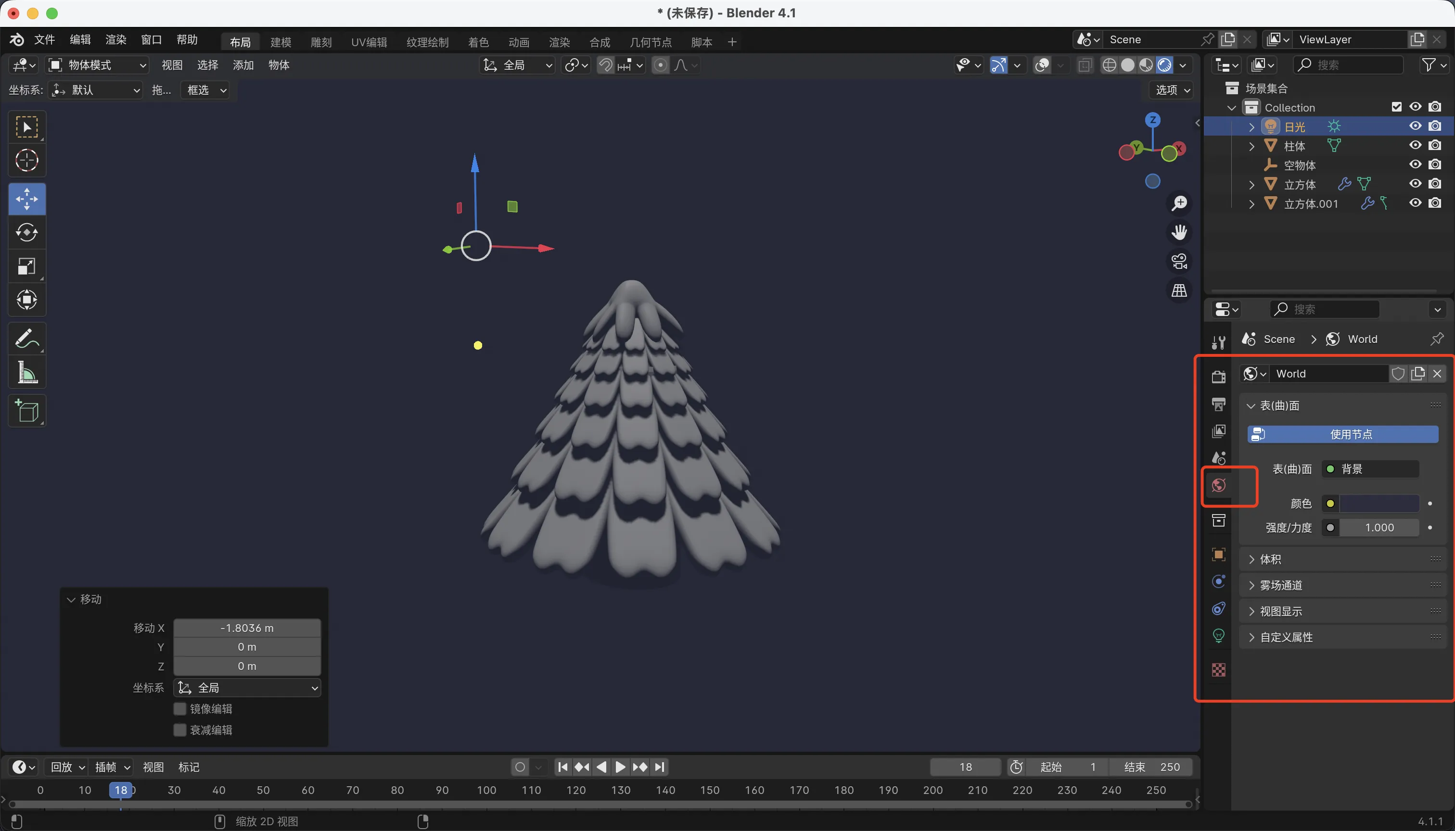Open the Render properties tab
The image size is (1455, 831).
[1218, 377]
